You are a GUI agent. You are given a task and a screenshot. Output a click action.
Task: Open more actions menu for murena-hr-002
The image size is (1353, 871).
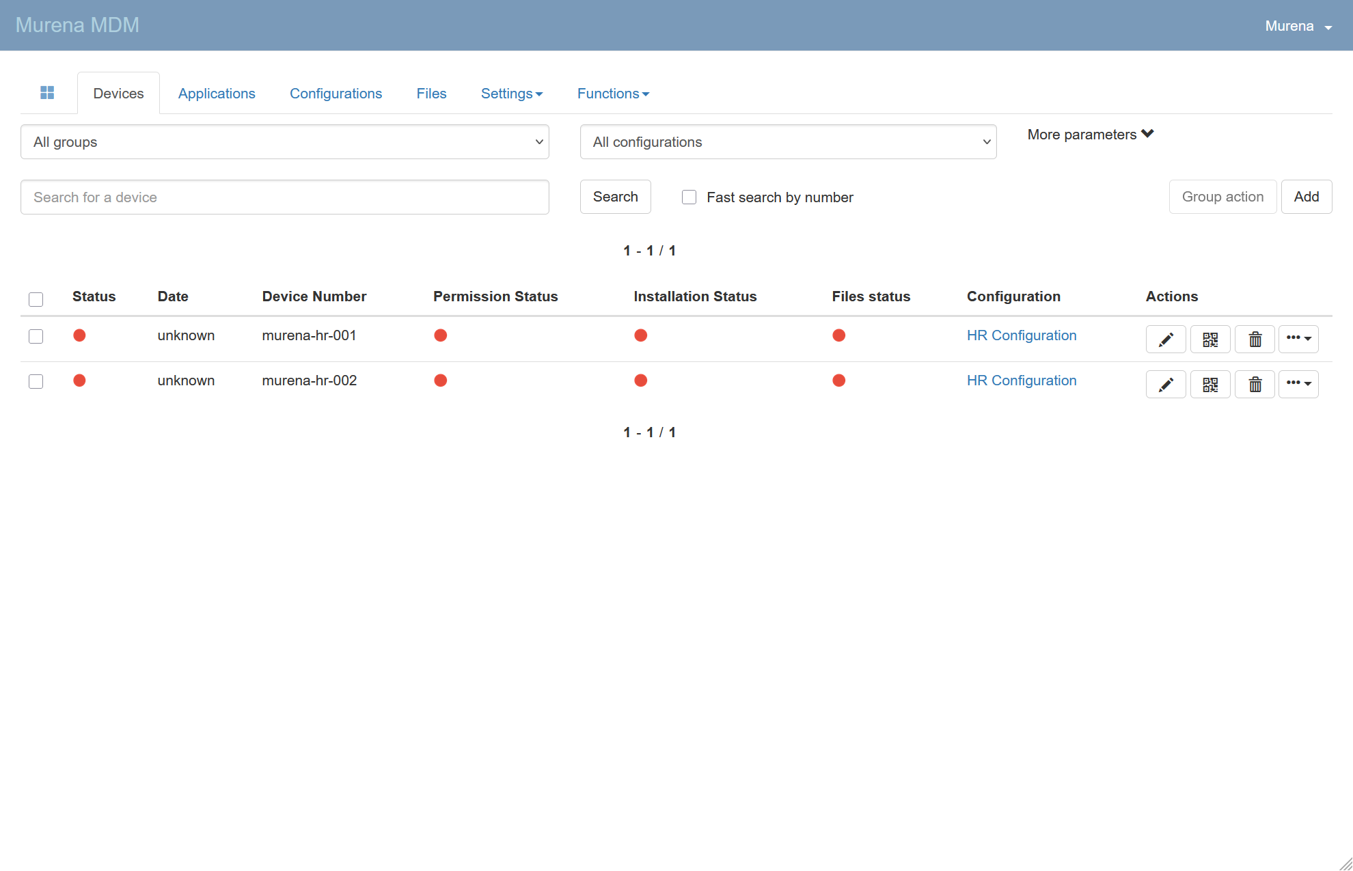tap(1298, 385)
